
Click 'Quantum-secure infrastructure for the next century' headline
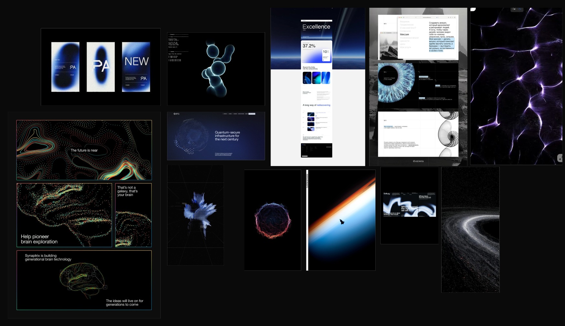228,136
